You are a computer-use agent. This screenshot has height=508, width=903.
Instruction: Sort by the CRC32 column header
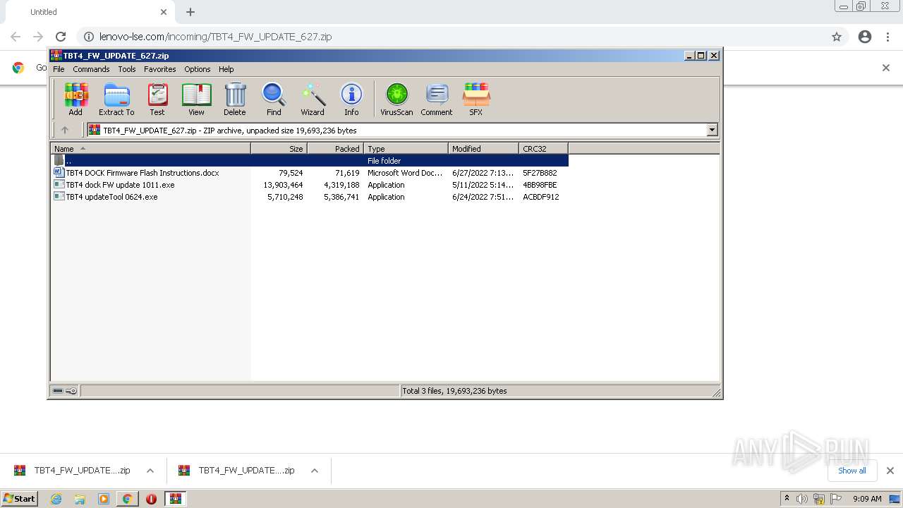coord(543,149)
